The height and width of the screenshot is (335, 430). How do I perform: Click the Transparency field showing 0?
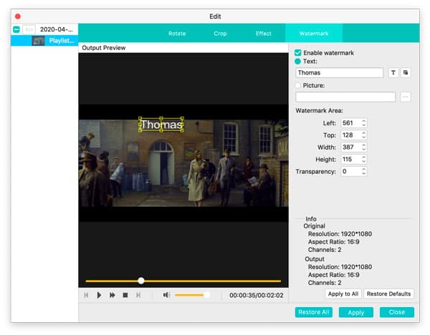point(350,172)
